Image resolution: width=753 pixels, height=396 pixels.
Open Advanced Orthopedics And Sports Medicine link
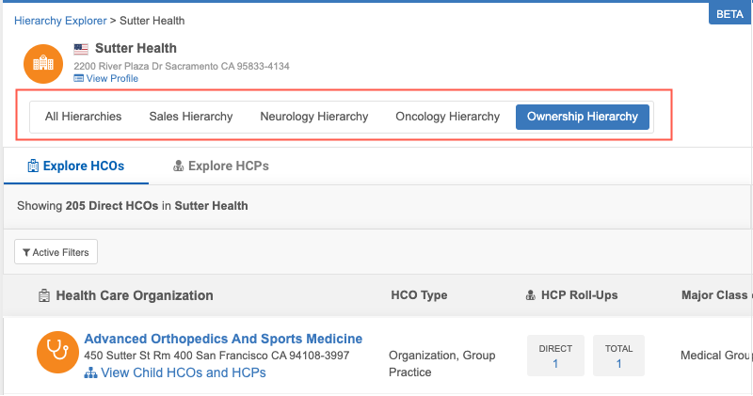tap(223, 339)
